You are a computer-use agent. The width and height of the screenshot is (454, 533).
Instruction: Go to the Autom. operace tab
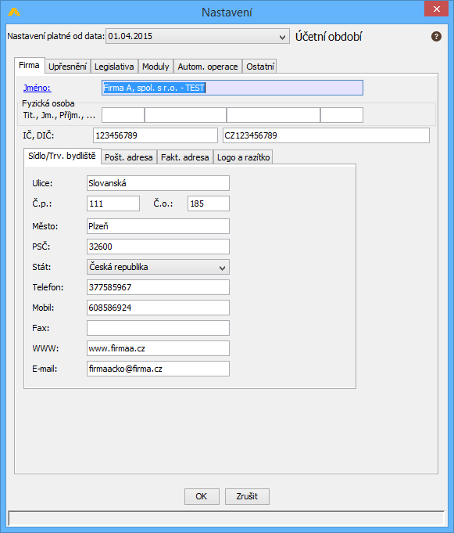point(208,67)
